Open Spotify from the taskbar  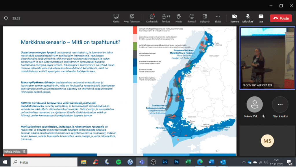coord(119,162)
